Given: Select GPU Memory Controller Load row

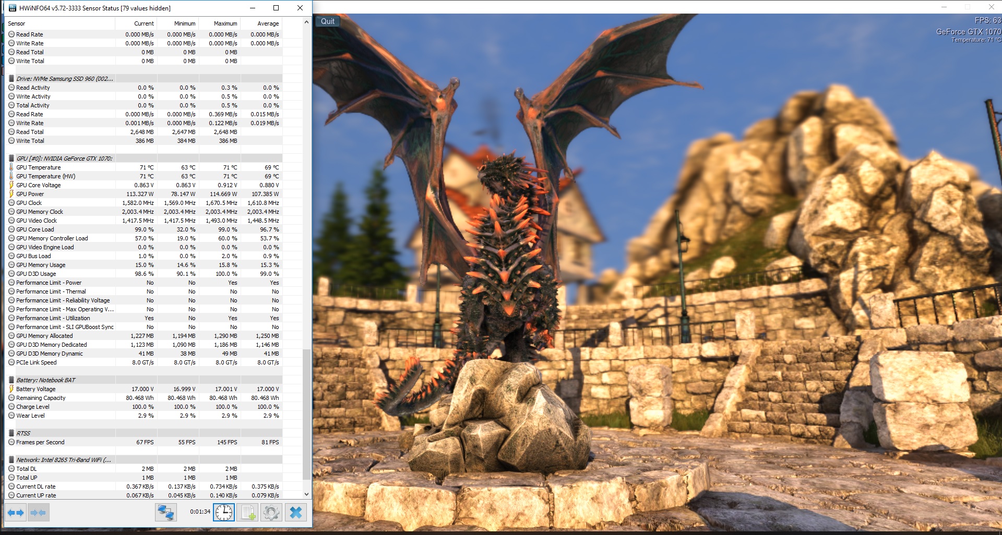Looking at the screenshot, I should click(144, 238).
